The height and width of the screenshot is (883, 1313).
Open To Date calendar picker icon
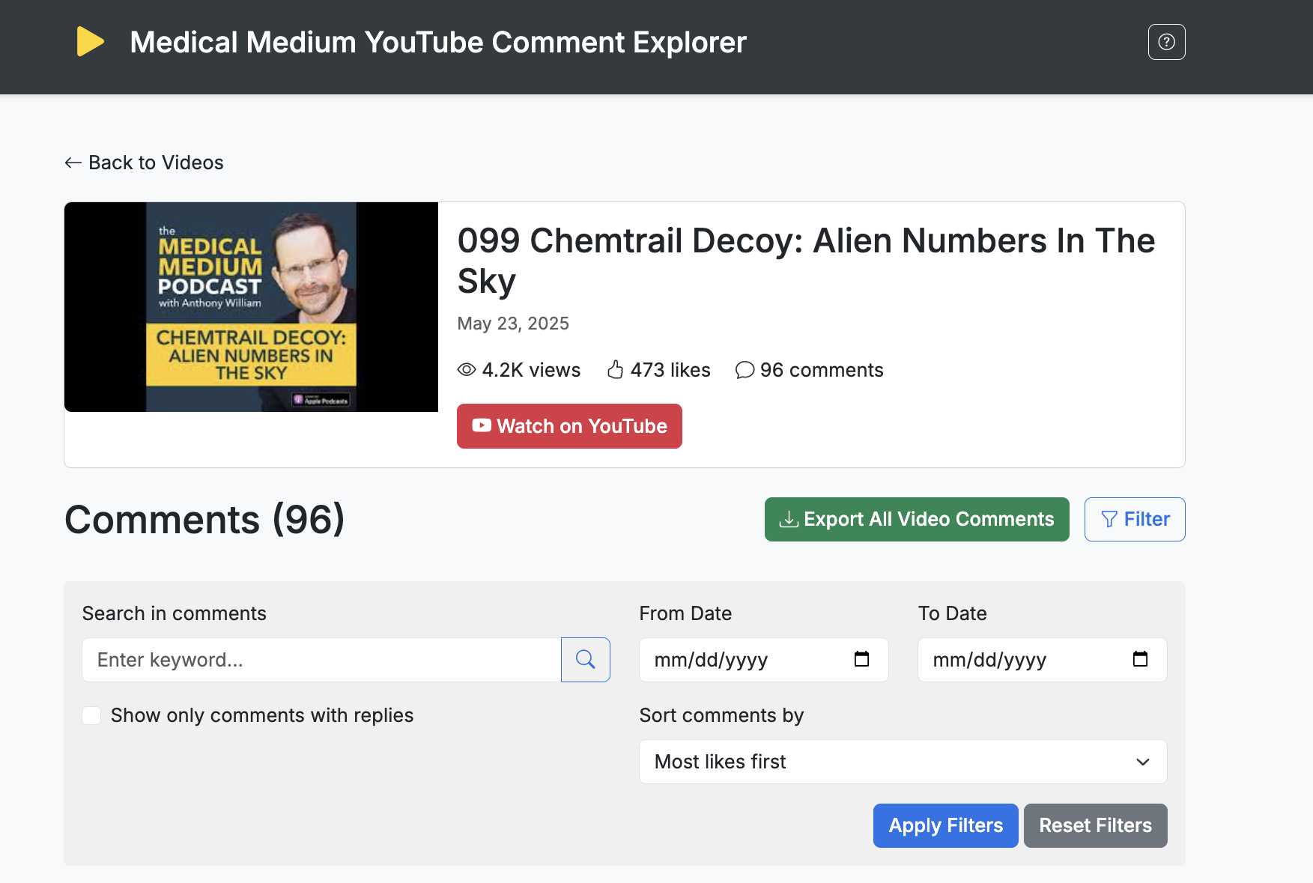[1140, 659]
